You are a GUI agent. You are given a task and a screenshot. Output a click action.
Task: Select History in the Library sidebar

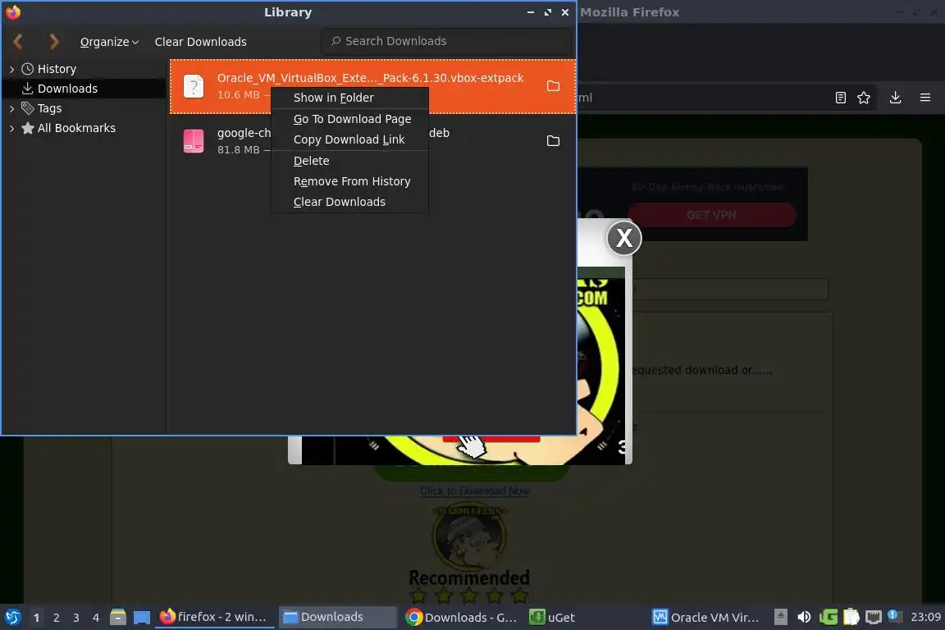(57, 69)
